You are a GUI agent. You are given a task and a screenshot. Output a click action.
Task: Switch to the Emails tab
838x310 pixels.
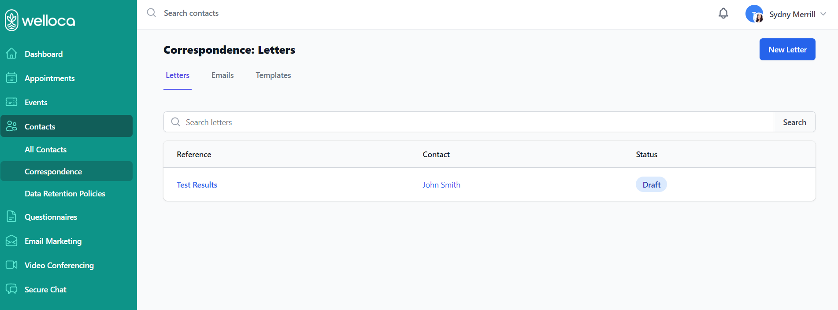pyautogui.click(x=222, y=75)
